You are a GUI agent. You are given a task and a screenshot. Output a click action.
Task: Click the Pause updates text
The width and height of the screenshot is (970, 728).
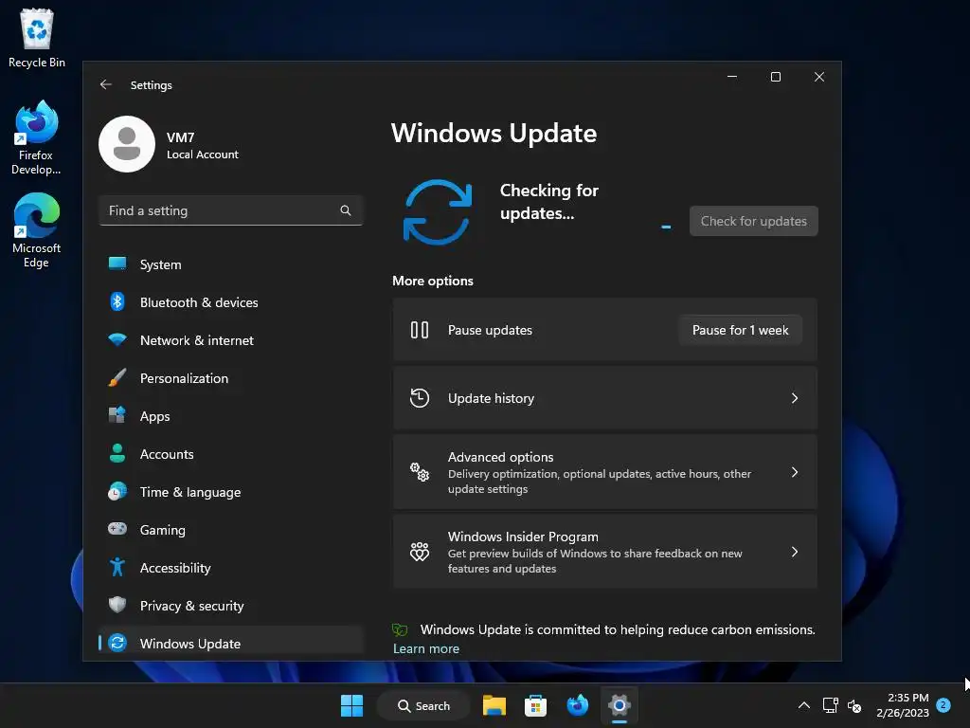(x=490, y=330)
